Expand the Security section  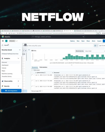[x=18, y=86]
